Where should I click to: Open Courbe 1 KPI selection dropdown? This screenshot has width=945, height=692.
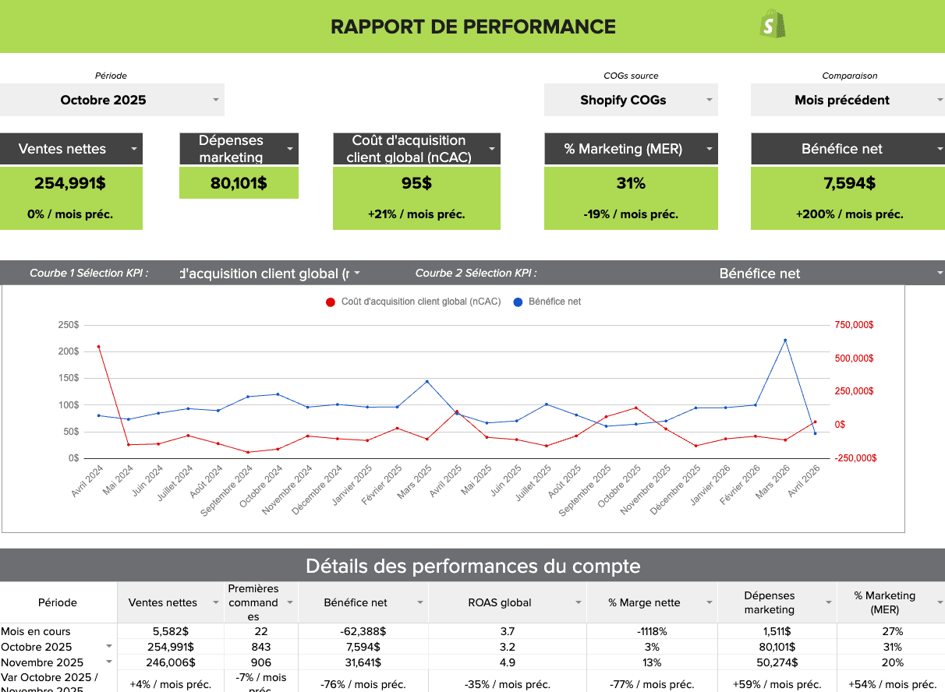[356, 274]
